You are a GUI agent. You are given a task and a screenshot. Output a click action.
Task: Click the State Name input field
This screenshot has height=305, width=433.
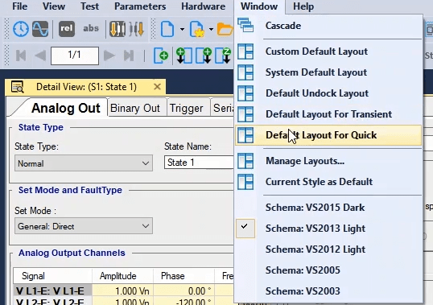[x=199, y=163]
